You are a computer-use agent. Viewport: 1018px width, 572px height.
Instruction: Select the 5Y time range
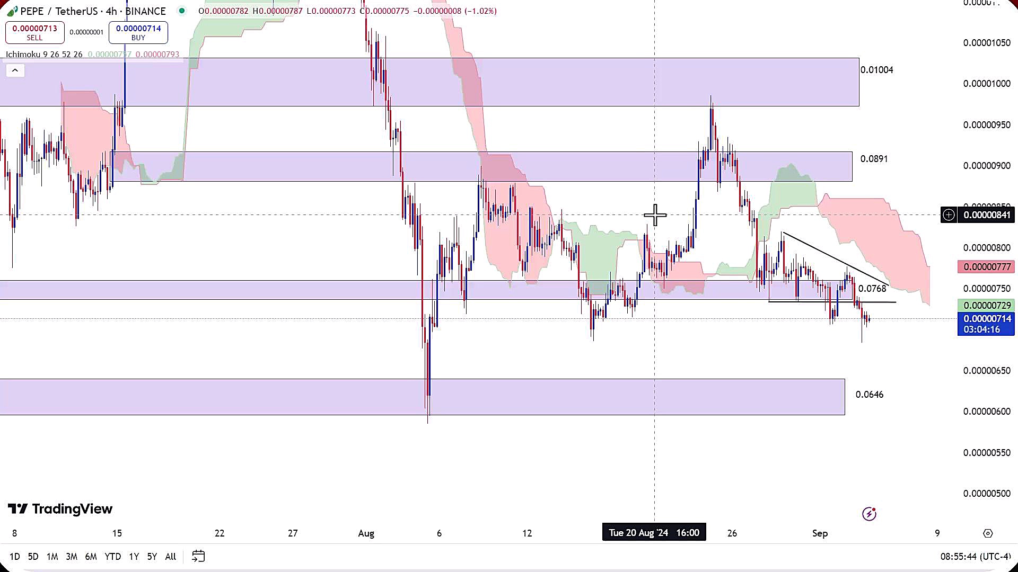tap(152, 556)
